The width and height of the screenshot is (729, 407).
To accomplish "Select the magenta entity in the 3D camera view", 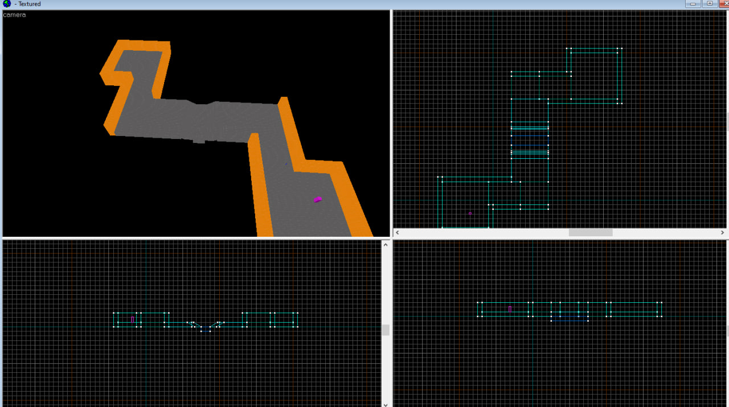I will pyautogui.click(x=318, y=199).
